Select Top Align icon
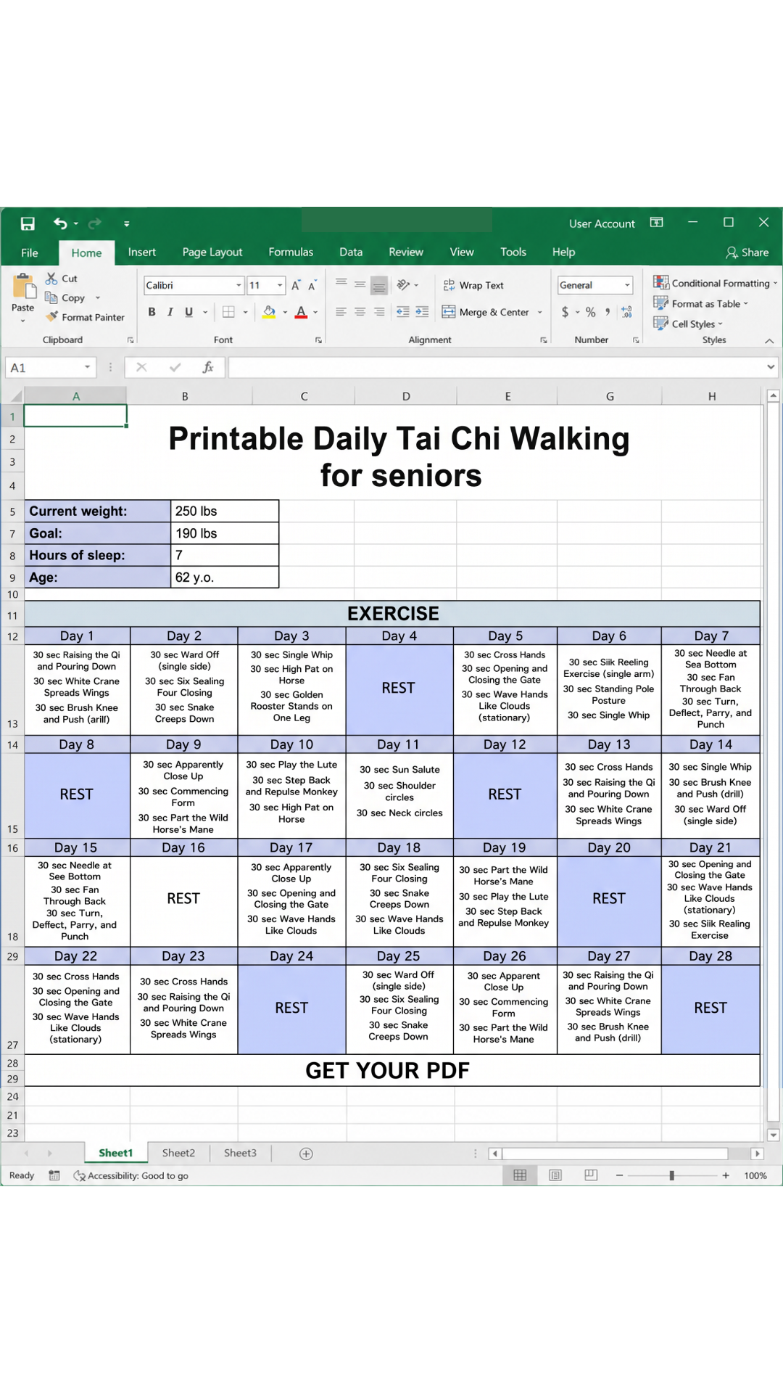Image resolution: width=783 pixels, height=1393 pixels. tap(341, 284)
